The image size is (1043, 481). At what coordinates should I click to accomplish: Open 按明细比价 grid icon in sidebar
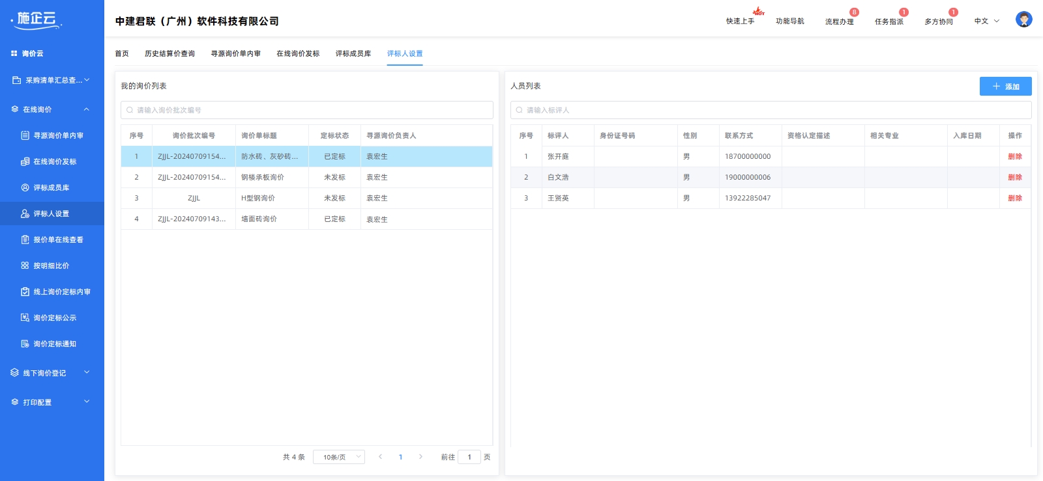(25, 266)
